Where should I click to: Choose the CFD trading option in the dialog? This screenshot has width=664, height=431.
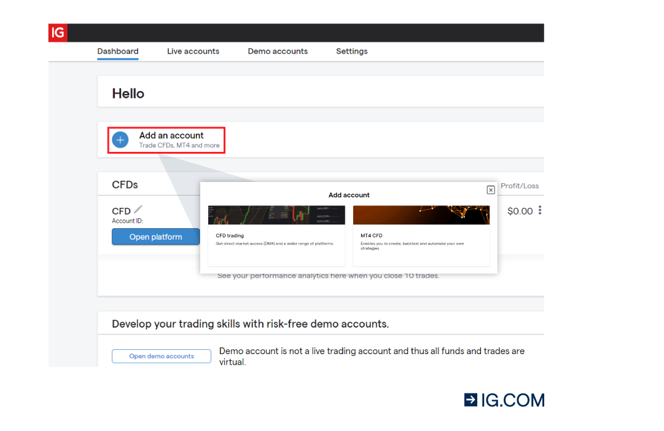pos(276,235)
